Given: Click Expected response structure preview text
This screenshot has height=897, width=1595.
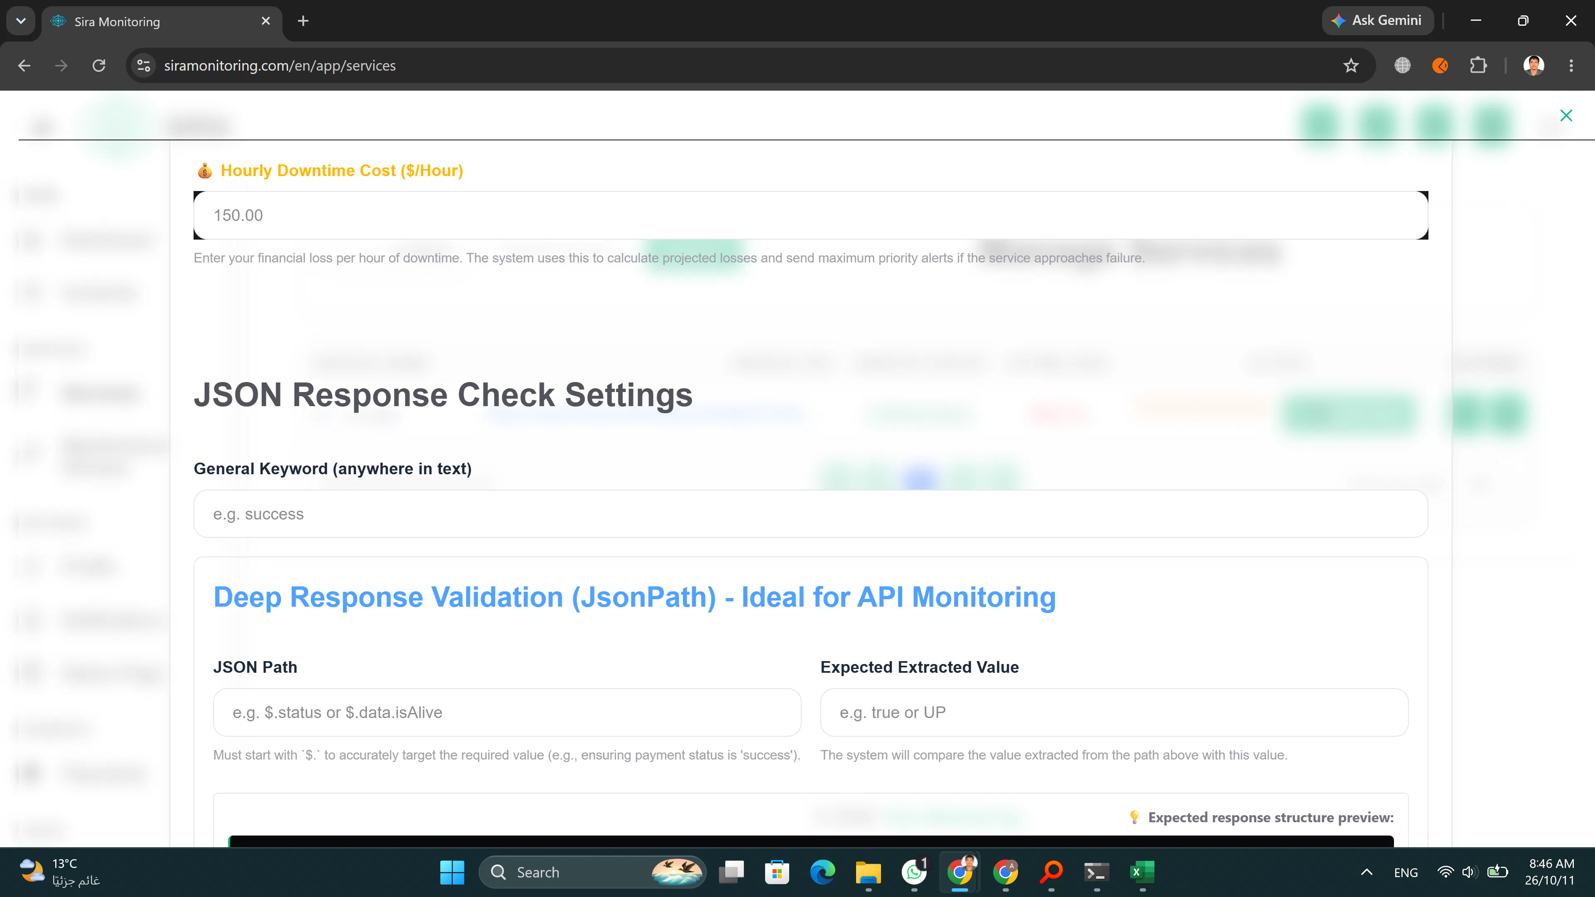Looking at the screenshot, I should click(x=1271, y=817).
